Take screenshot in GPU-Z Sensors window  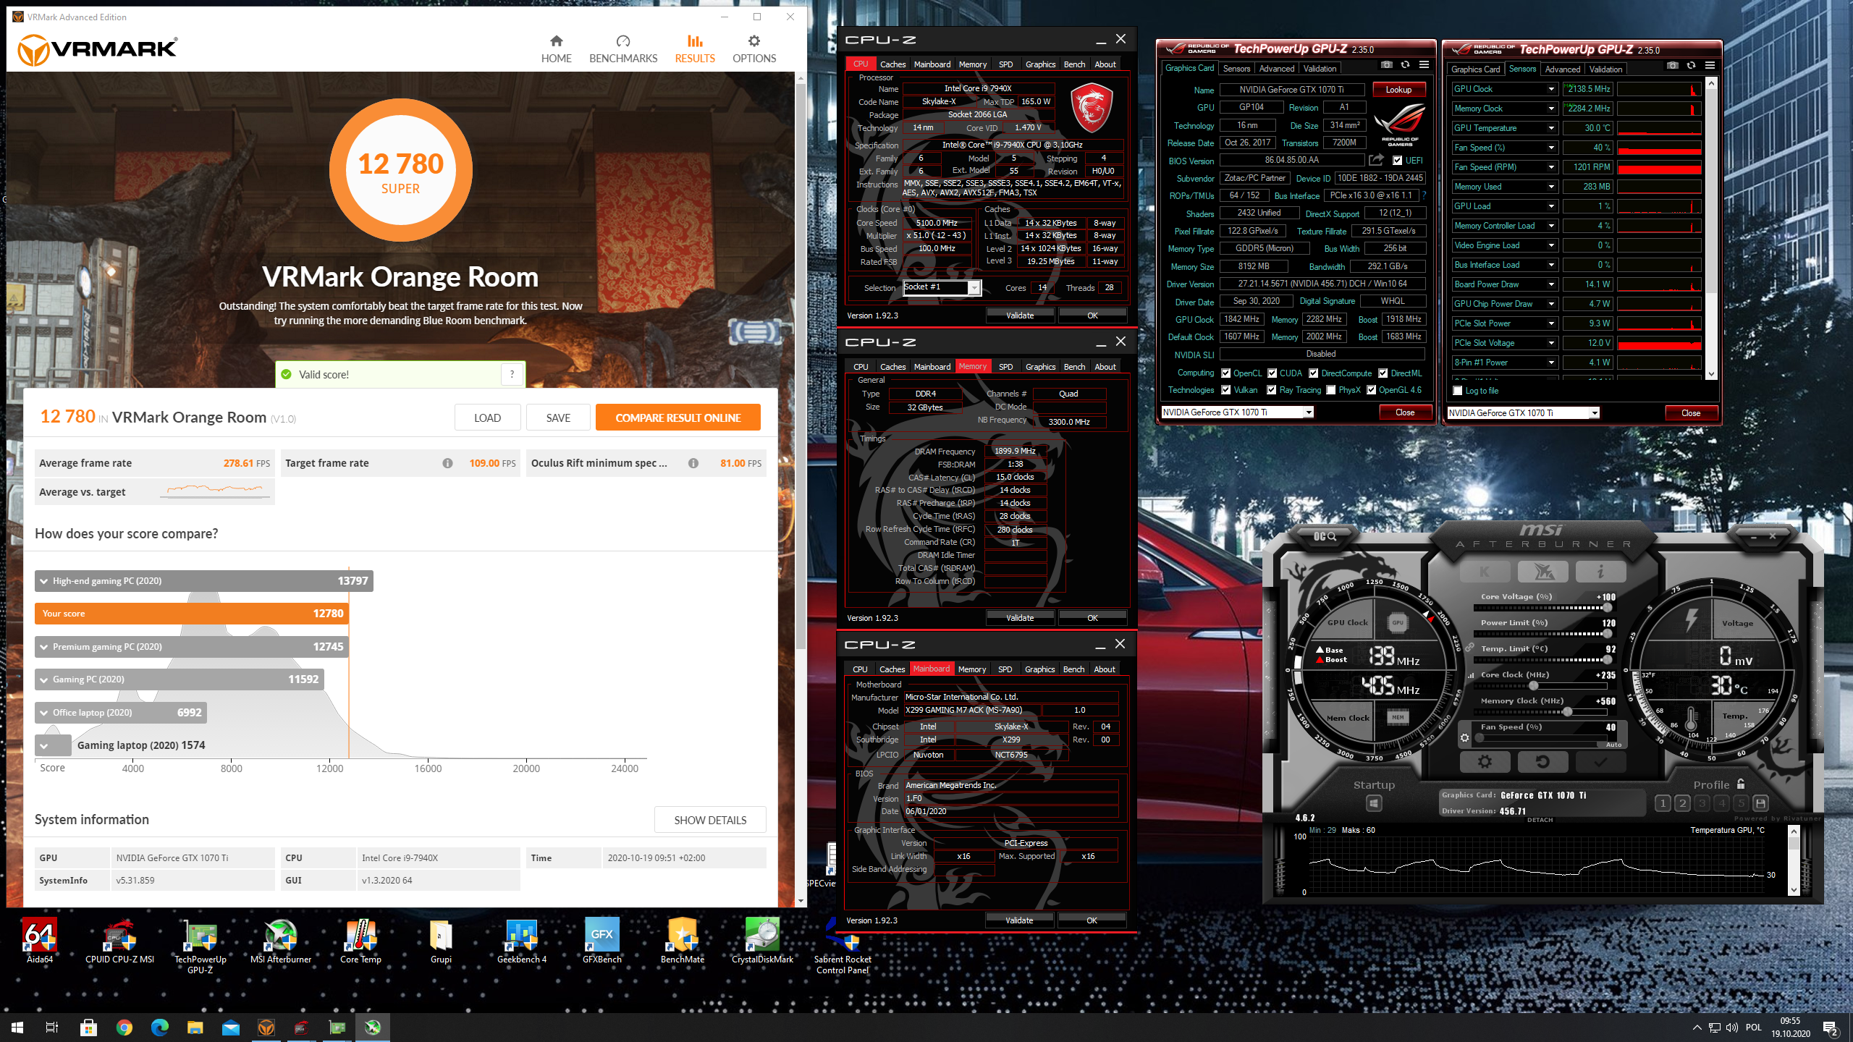1672,66
